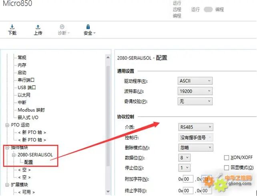Click the Upload (上传) toolbar icon

click(38, 30)
